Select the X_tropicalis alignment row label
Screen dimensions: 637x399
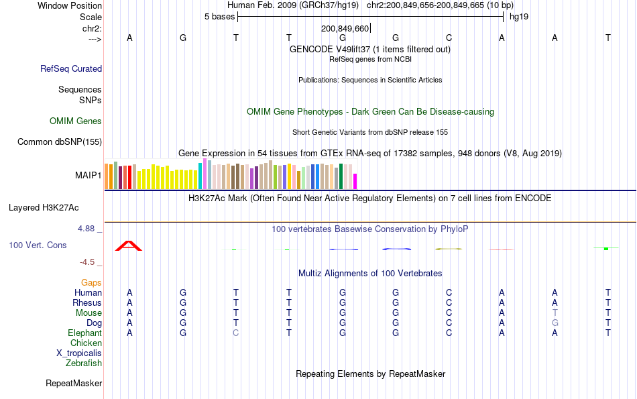(79, 353)
